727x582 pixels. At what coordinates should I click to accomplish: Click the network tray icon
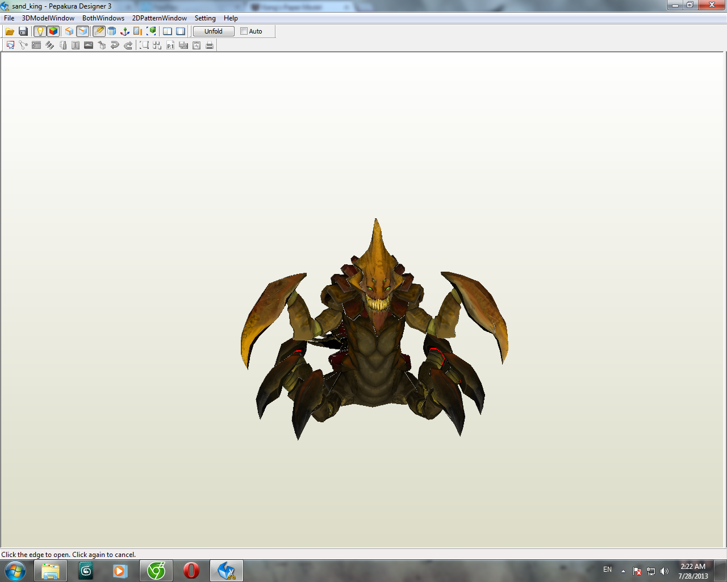[x=651, y=571]
